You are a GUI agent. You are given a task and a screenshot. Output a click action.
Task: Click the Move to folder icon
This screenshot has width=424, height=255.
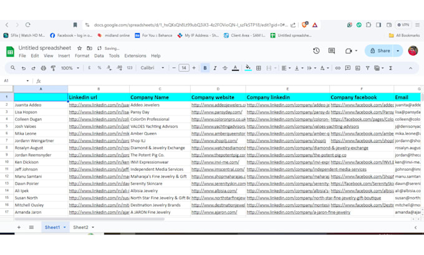click(89, 48)
